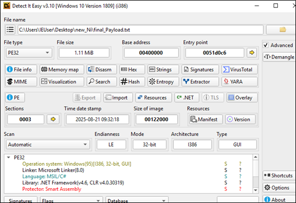Open the Options dialog
This screenshot has width=296, height=203.
[x=279, y=188]
